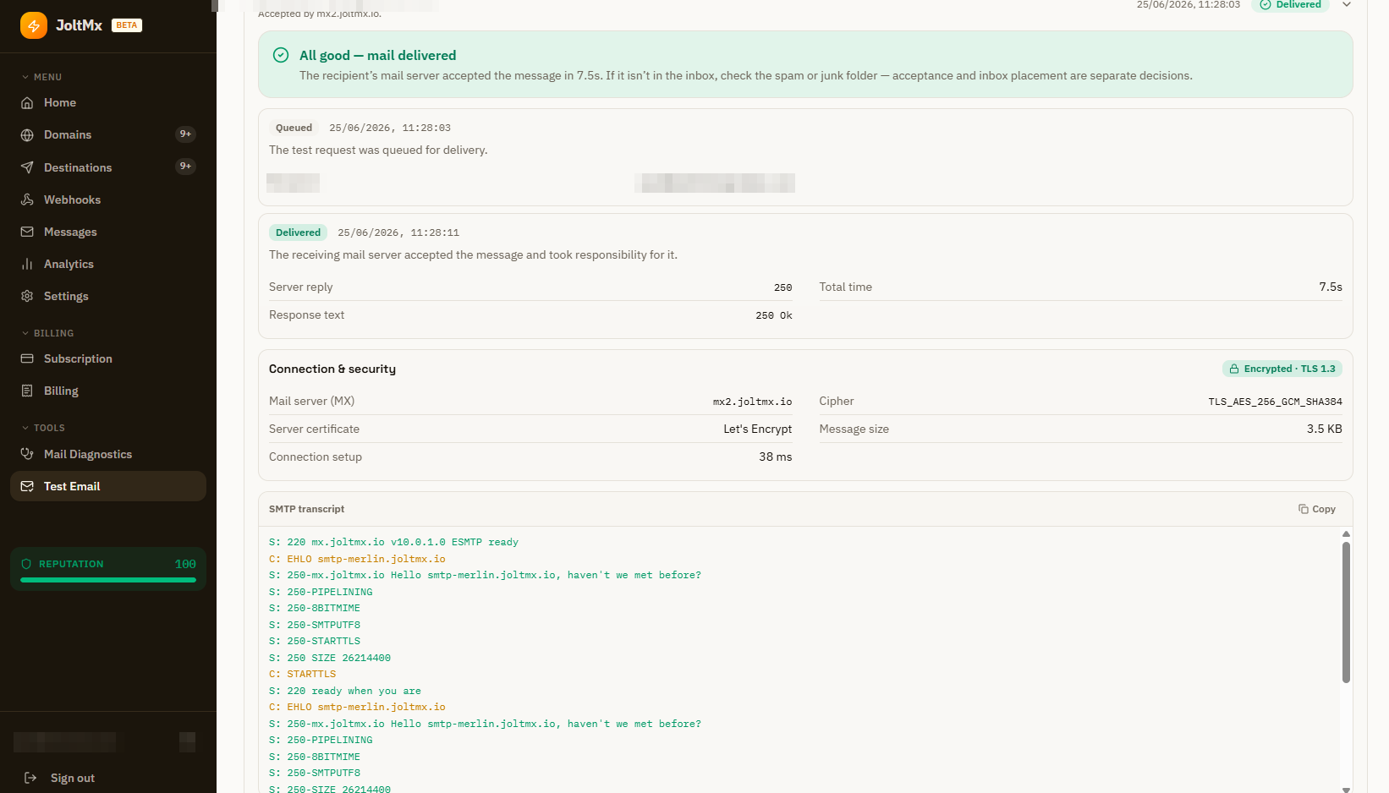Collapse the test result chevron at top right

click(1347, 4)
